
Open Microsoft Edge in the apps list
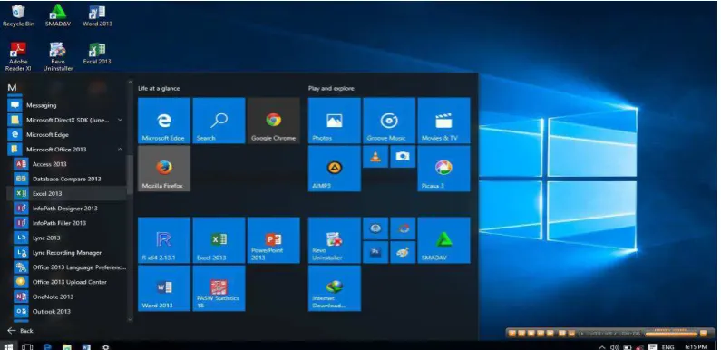pyautogui.click(x=67, y=135)
